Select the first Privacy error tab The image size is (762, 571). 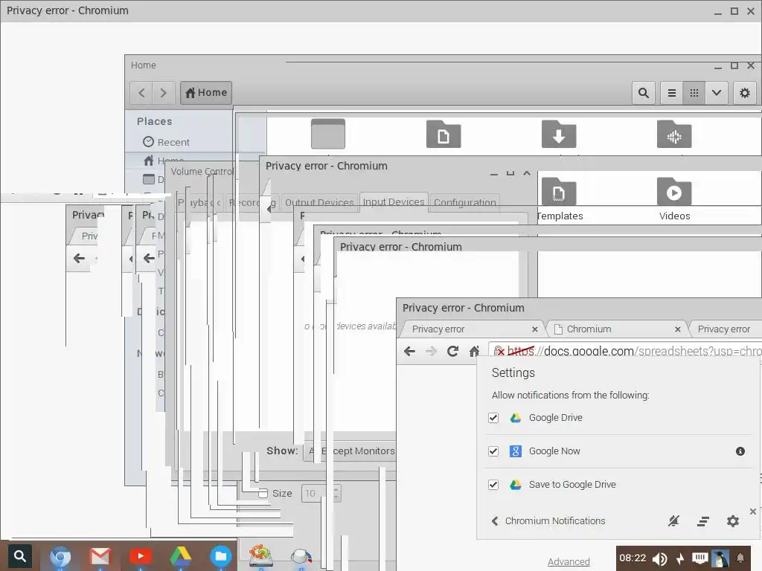[x=470, y=329]
